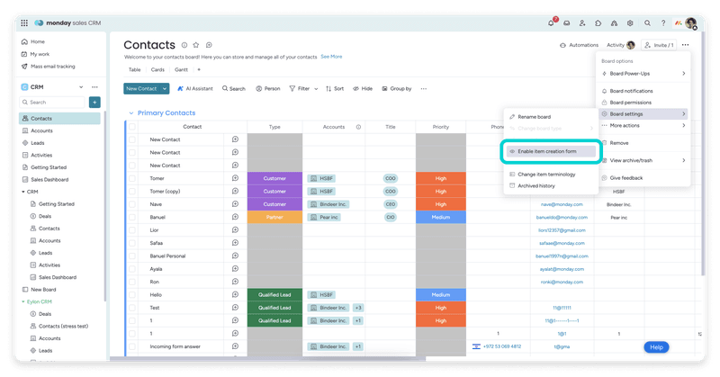Click the High priority cell for Tomer

(441, 178)
